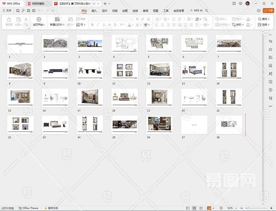Select slide 12 thumbnail
Viewport: 276px width, 211px height.
click(159, 71)
